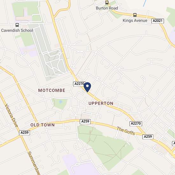
Task: Click the A2270 shield near The Goffs
Action: tap(136, 124)
